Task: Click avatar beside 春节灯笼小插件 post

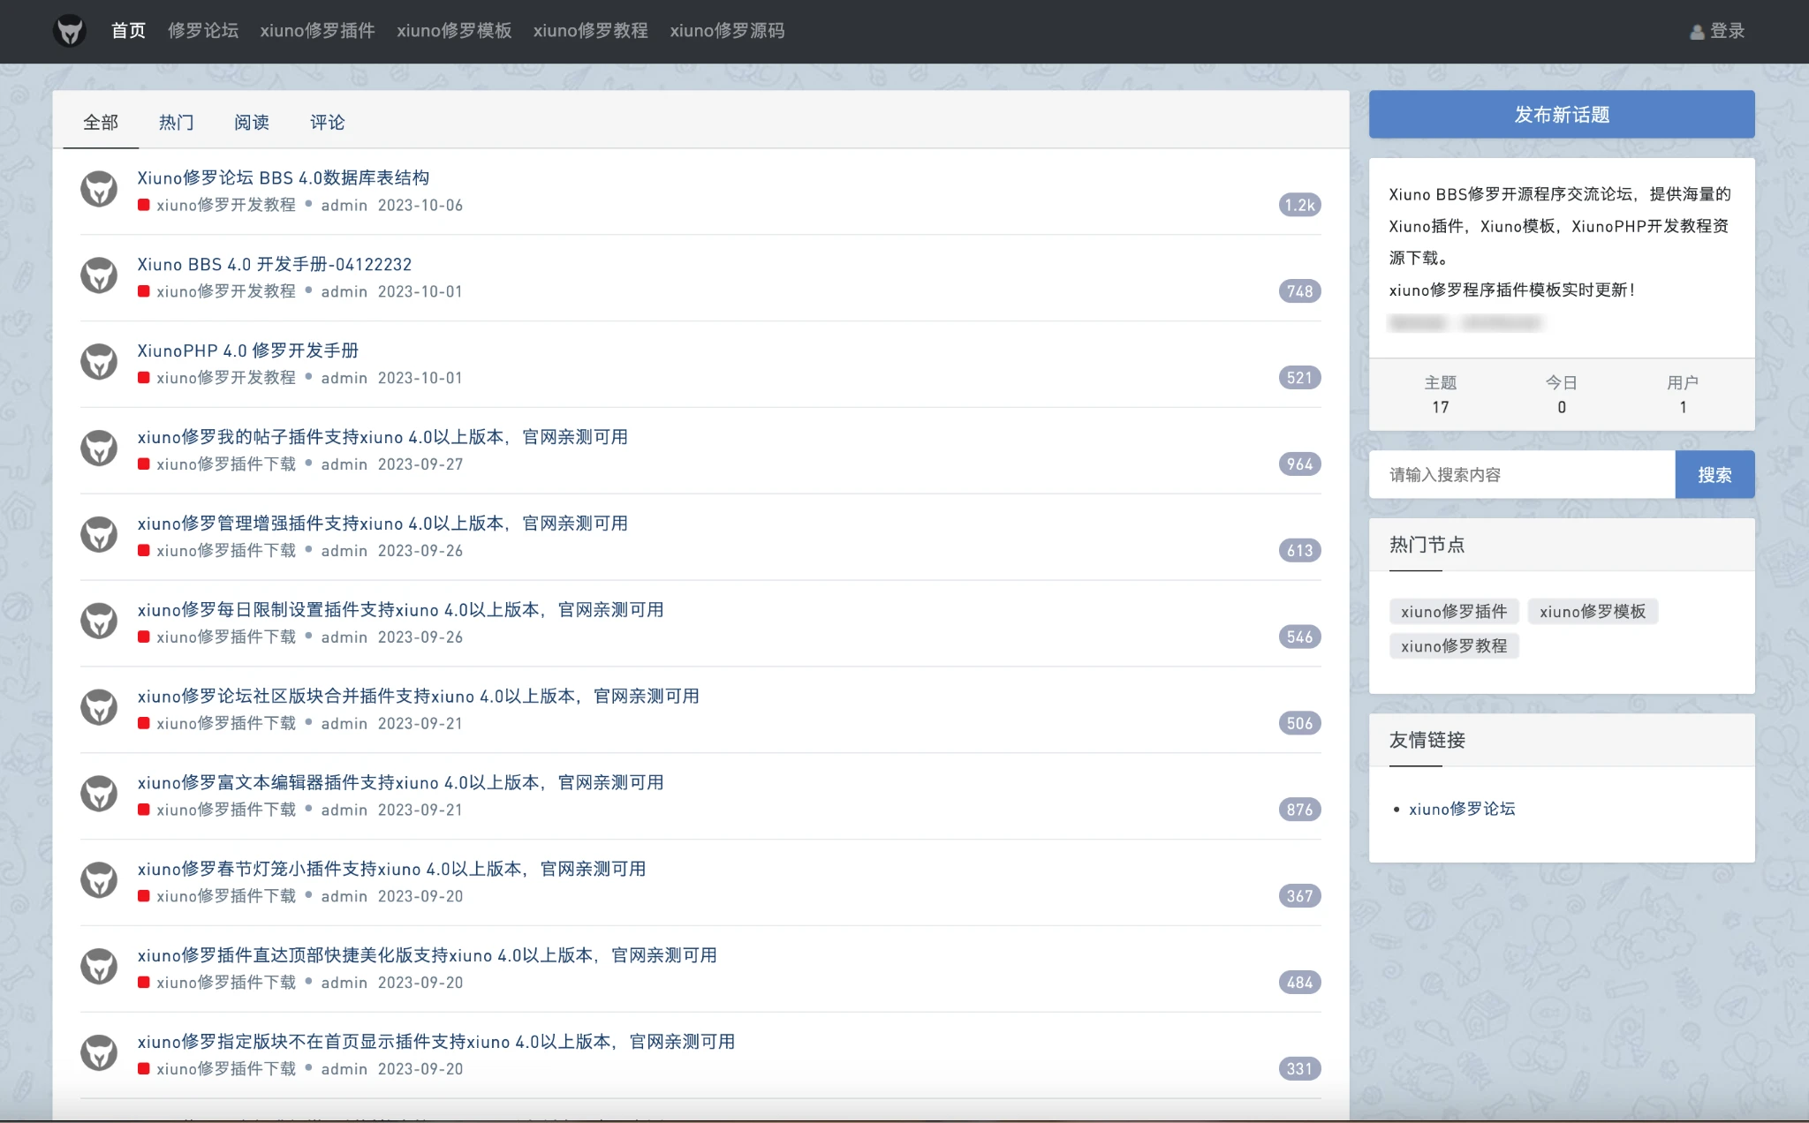Action: pyautogui.click(x=99, y=880)
